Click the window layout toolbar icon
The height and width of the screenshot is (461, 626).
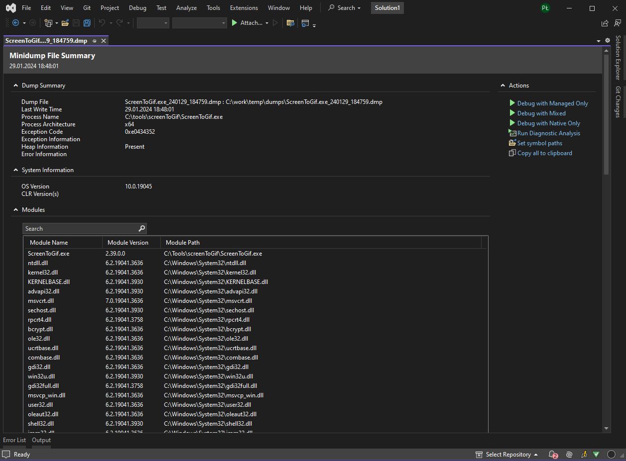click(x=305, y=23)
